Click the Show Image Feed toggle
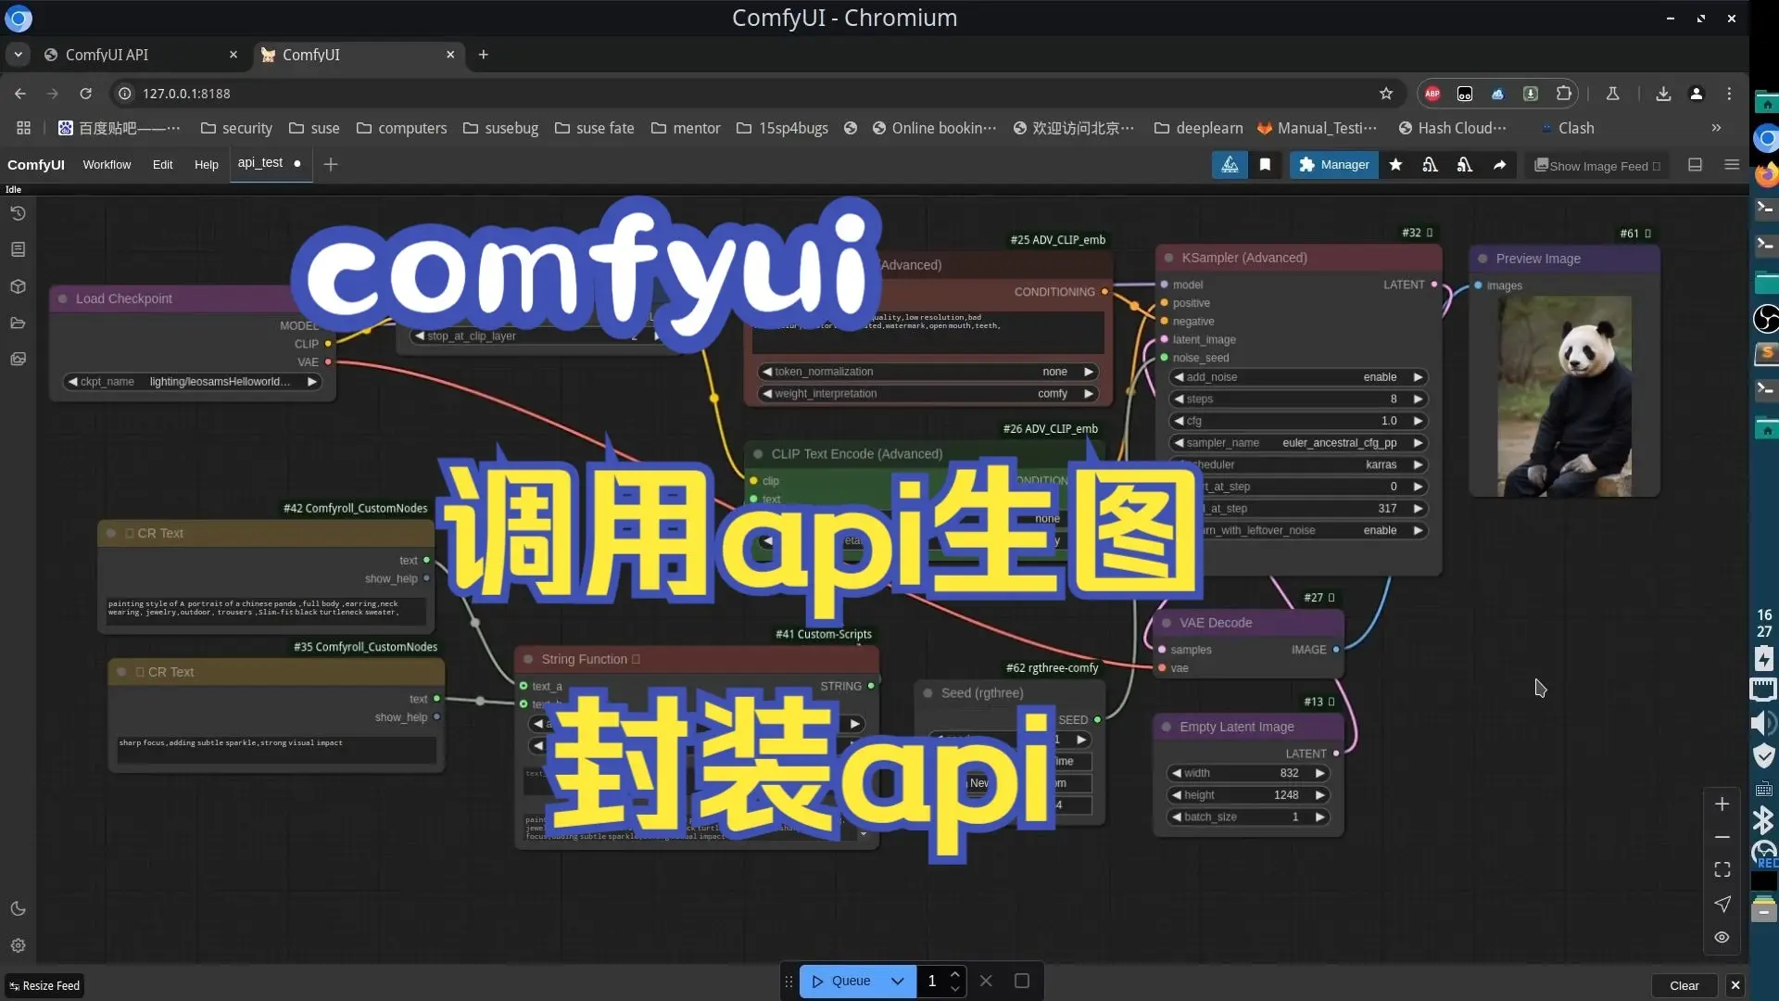 tap(1597, 166)
